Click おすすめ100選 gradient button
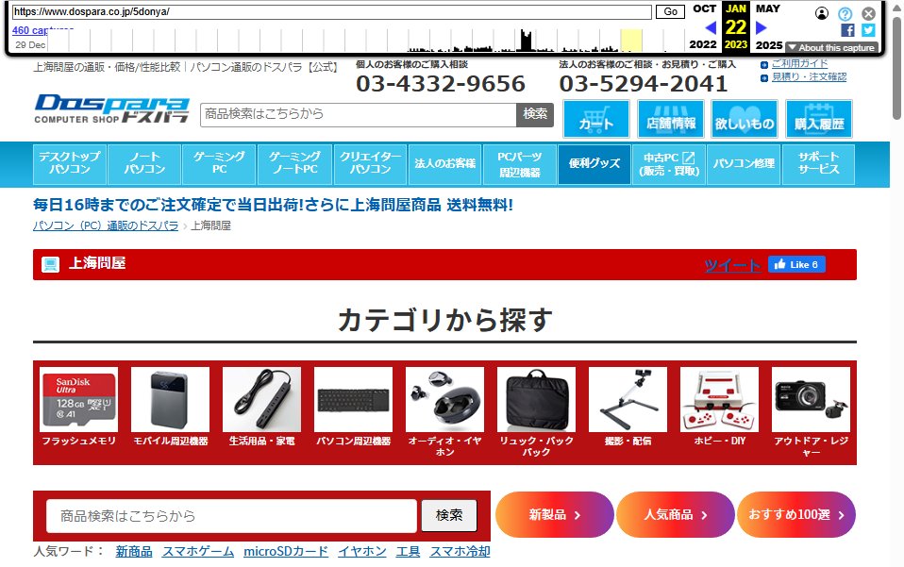 796,514
